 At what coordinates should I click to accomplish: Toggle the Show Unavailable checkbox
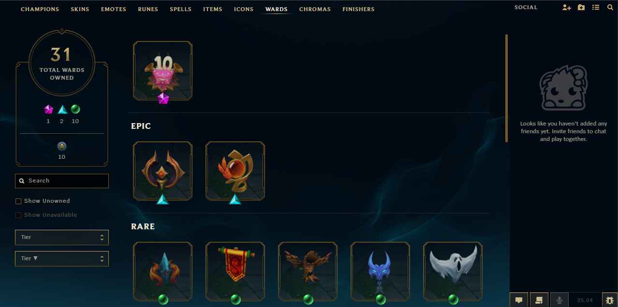(x=18, y=215)
